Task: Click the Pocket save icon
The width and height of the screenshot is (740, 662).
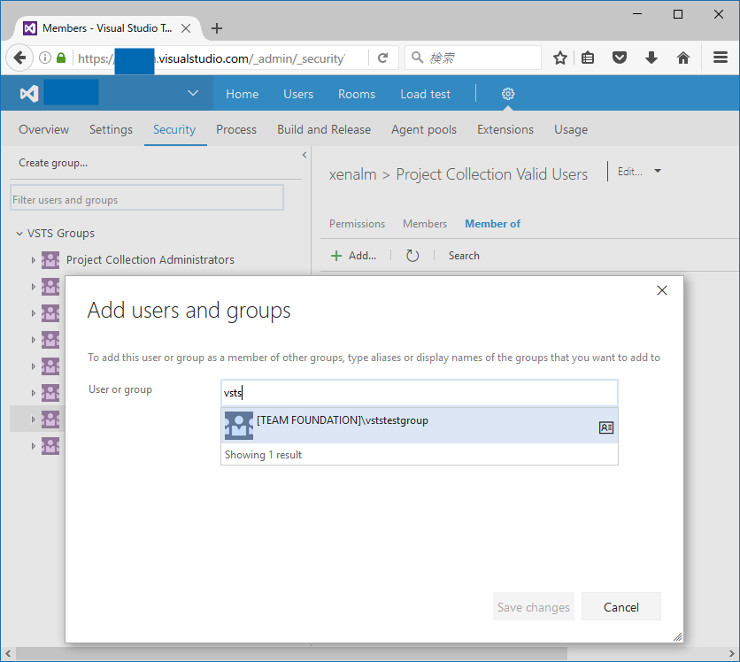Action: pyautogui.click(x=620, y=58)
